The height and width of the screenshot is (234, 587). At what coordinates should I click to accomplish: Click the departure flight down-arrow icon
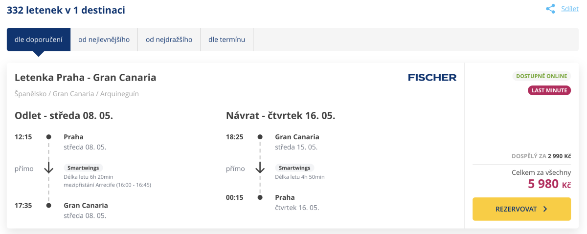tap(48, 168)
